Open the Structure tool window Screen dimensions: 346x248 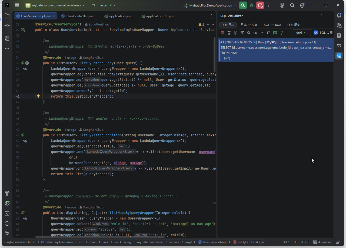[7, 38]
